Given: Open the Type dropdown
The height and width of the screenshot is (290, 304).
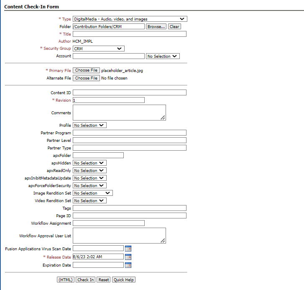Looking at the screenshot, I should (130, 19).
